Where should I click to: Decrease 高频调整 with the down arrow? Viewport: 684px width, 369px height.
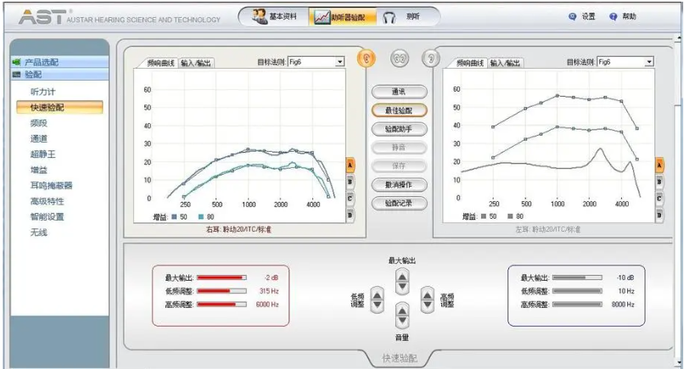click(x=427, y=305)
